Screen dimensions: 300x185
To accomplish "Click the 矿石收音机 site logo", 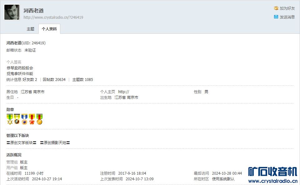I will [x=272, y=175].
